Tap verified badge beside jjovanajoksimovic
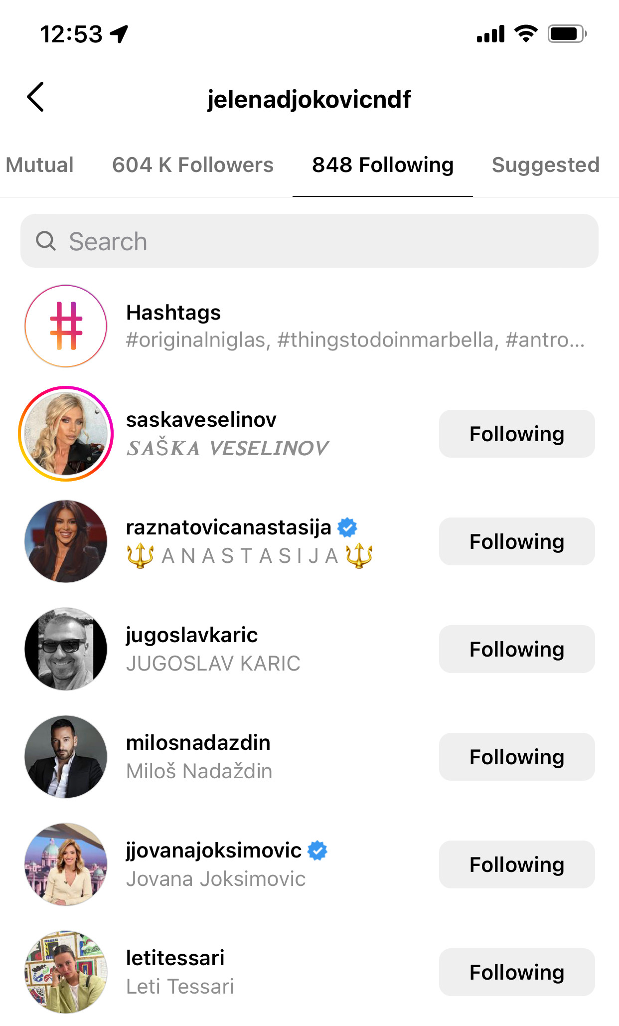Image resolution: width=619 pixels, height=1026 pixels. (x=317, y=851)
